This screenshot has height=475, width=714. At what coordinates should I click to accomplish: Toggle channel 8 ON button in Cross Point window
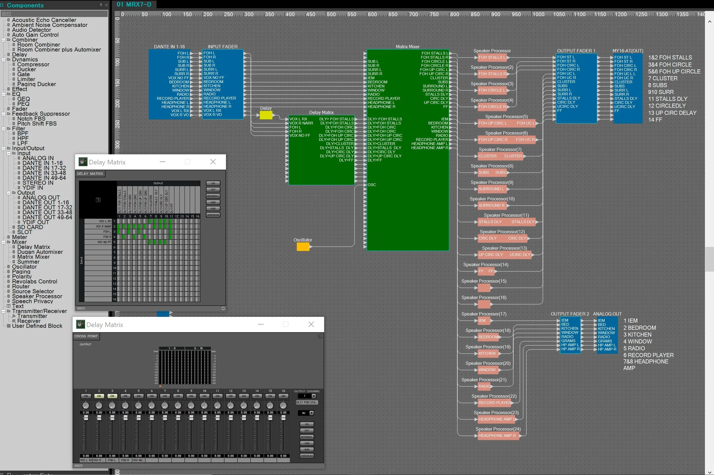[178, 396]
